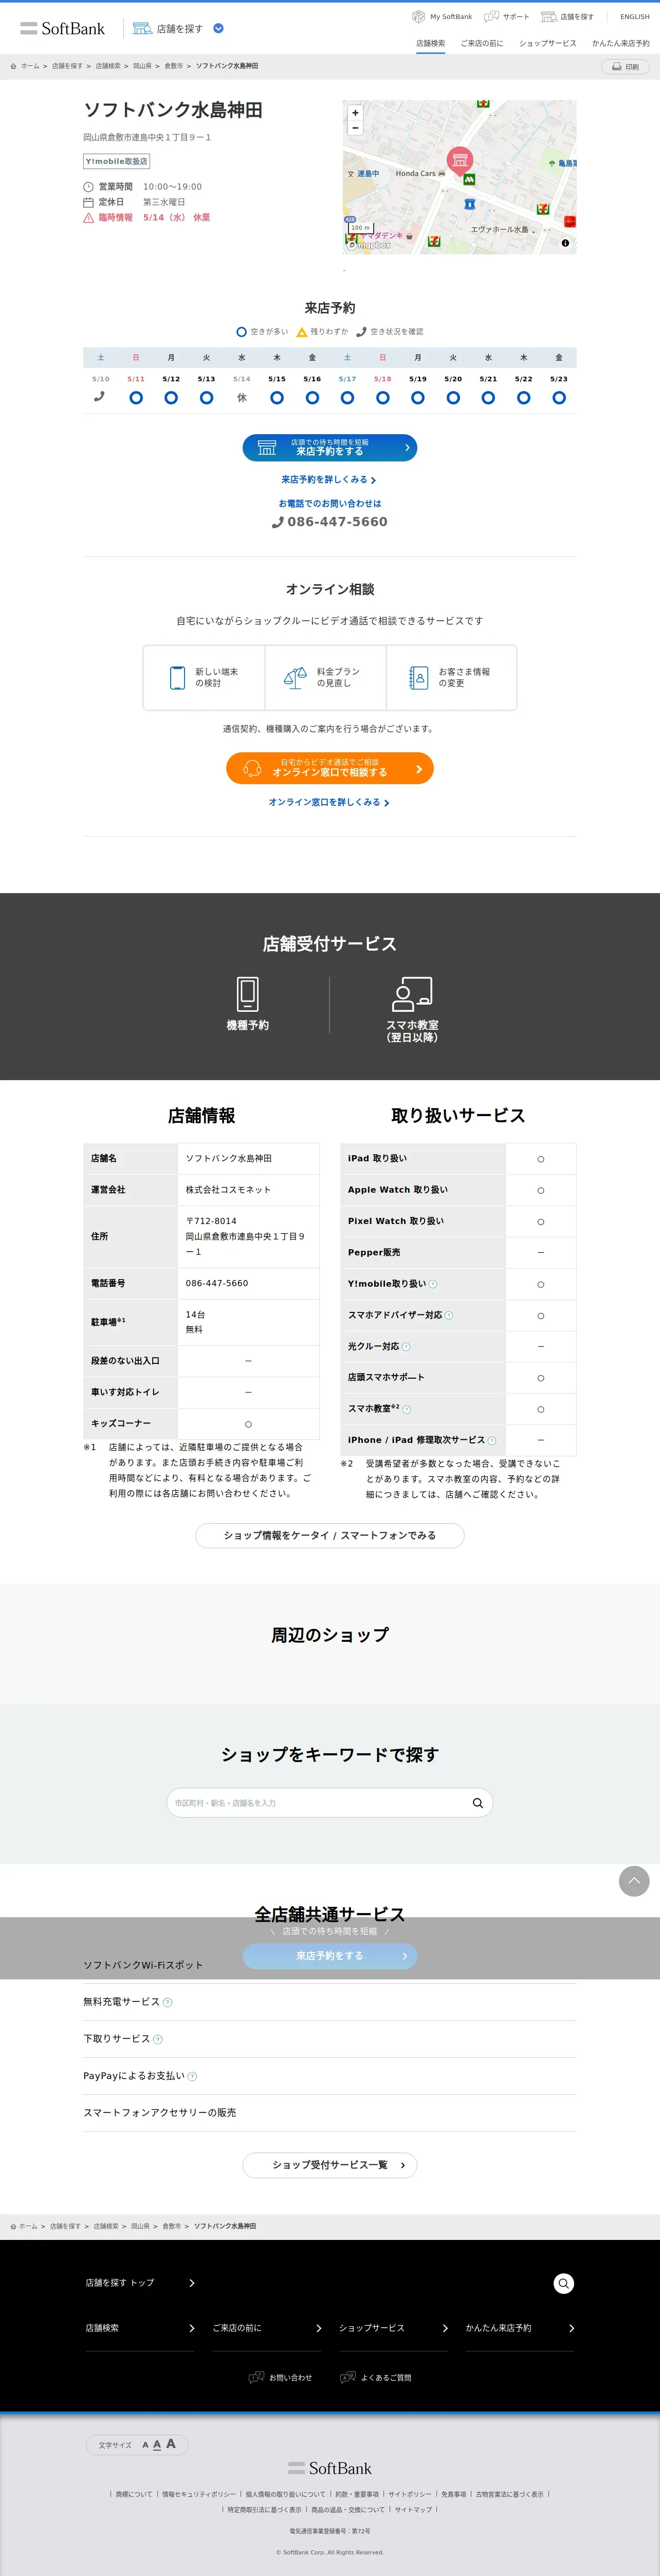Open 来店予約を詳しくみる link

pos(329,480)
